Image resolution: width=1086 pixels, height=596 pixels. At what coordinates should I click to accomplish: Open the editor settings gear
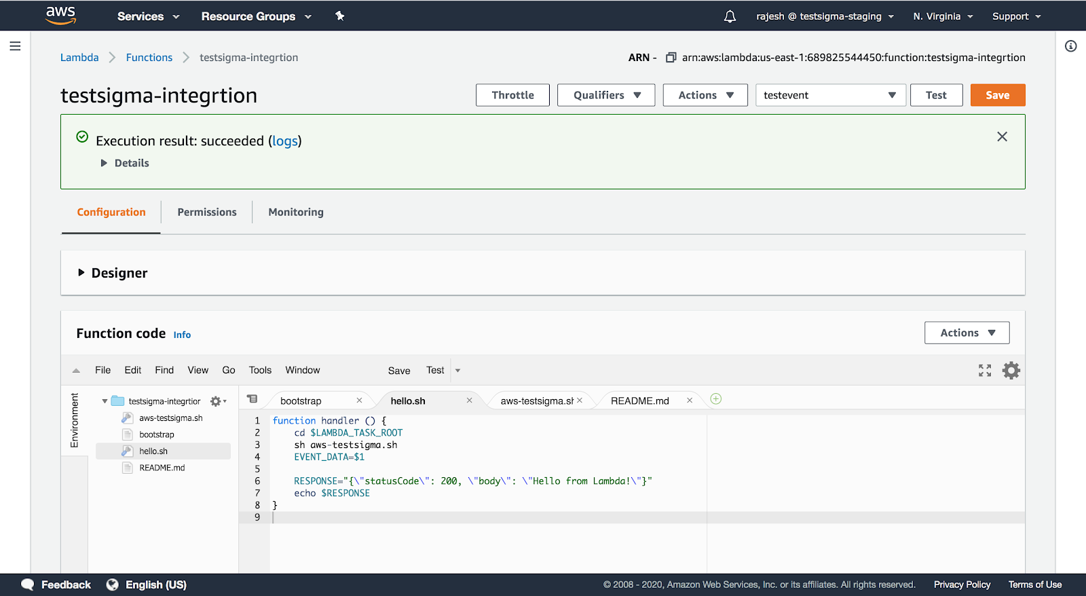coord(1011,370)
